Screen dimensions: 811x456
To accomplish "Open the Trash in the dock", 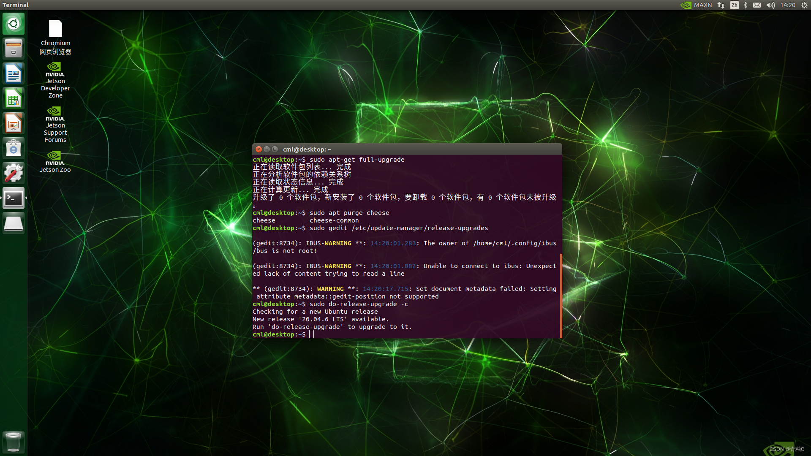I will (x=14, y=442).
